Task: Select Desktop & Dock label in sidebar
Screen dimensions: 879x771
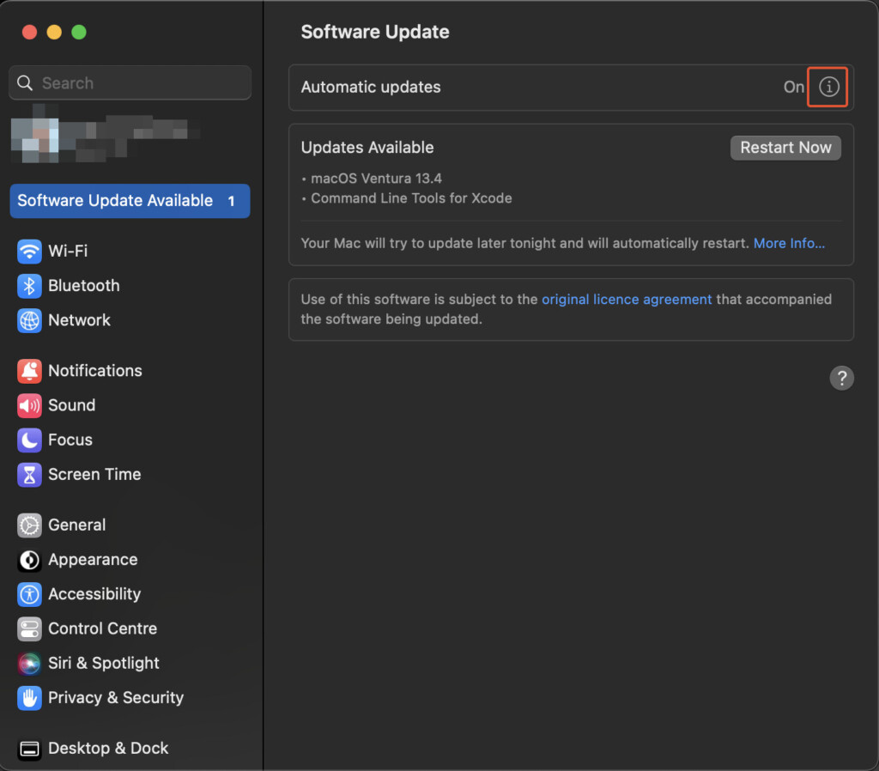Action: (108, 748)
